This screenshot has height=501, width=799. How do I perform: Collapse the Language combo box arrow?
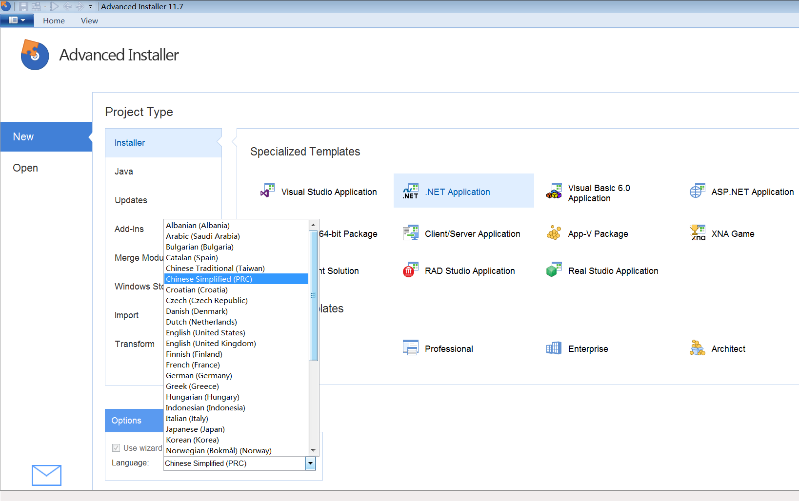coord(310,463)
